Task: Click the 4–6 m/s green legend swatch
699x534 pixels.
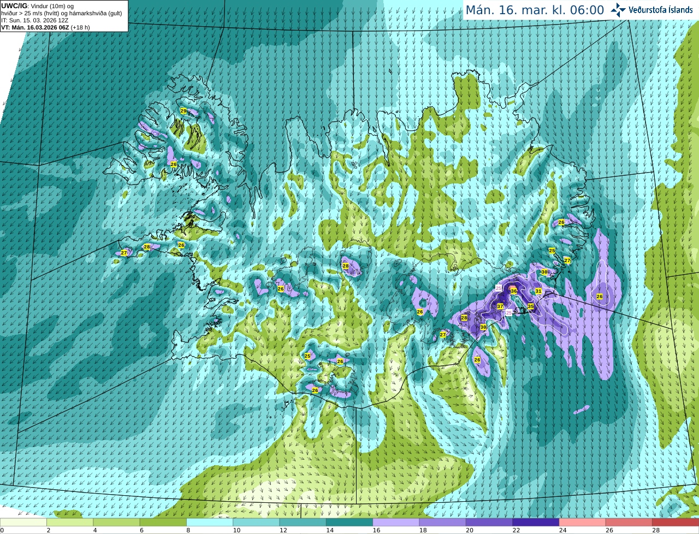Action: coord(116,523)
